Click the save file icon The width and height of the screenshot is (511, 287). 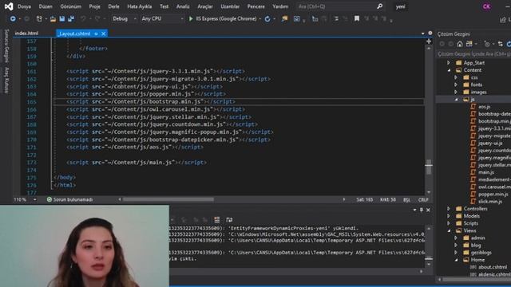pyautogui.click(x=62, y=19)
